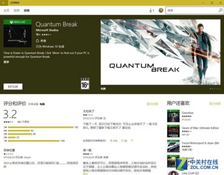Click the 电脑 label under hero image
224x175 pixels.
pyautogui.click(x=103, y=89)
